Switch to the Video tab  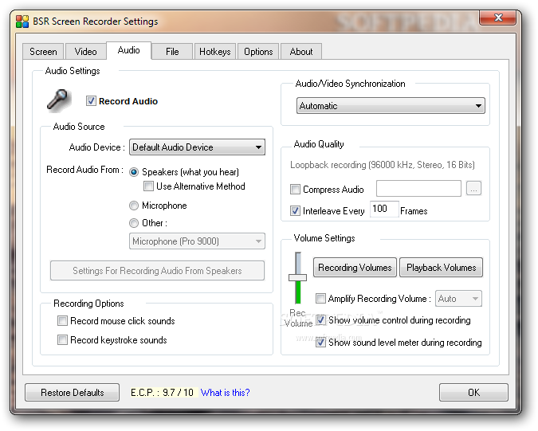tap(85, 52)
